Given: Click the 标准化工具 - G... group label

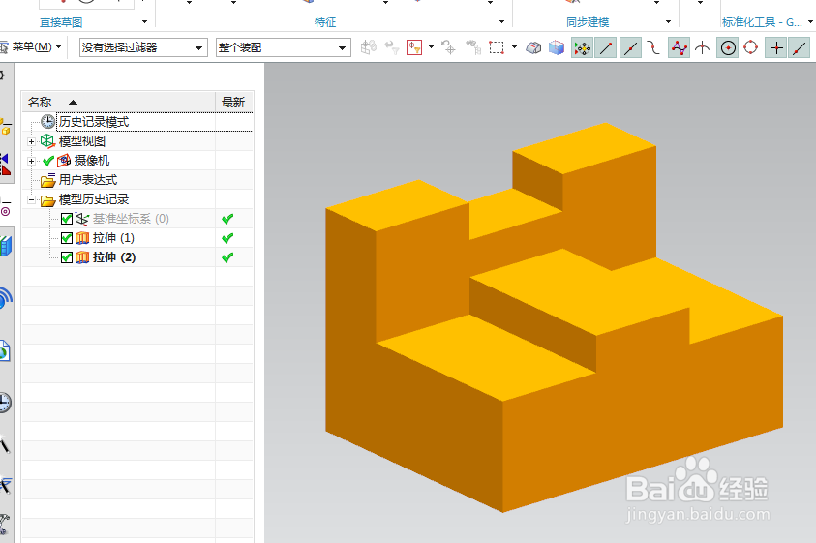Looking at the screenshot, I should coord(762,22).
